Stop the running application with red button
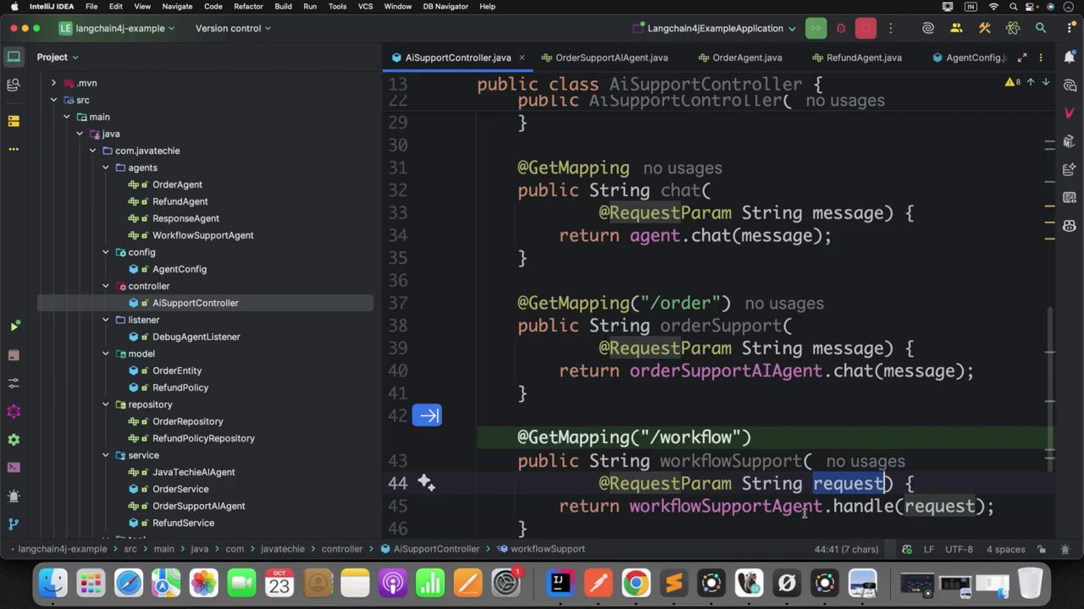The width and height of the screenshot is (1084, 609). tap(866, 28)
